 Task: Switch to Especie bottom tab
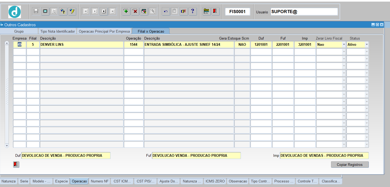point(61,181)
